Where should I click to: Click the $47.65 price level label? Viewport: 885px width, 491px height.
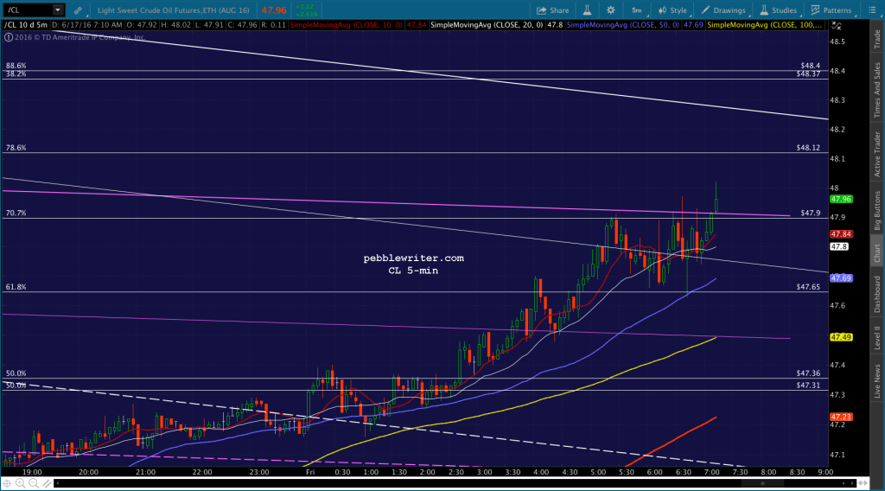coord(808,287)
